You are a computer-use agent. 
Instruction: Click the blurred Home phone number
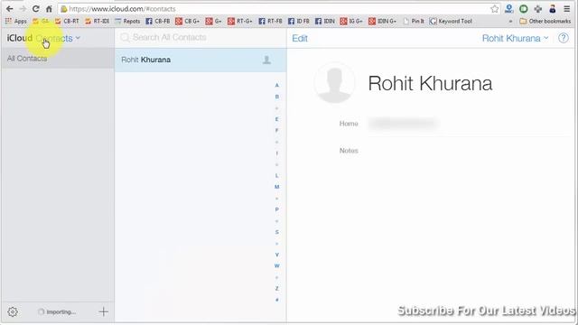point(404,124)
